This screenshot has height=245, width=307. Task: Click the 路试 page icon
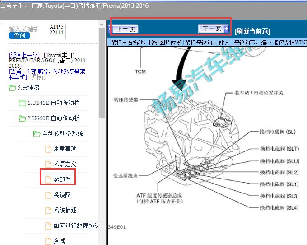tap(48, 241)
